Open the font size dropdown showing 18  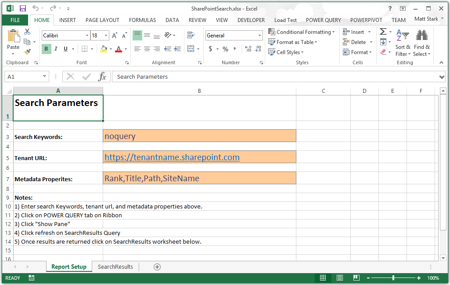click(x=106, y=35)
